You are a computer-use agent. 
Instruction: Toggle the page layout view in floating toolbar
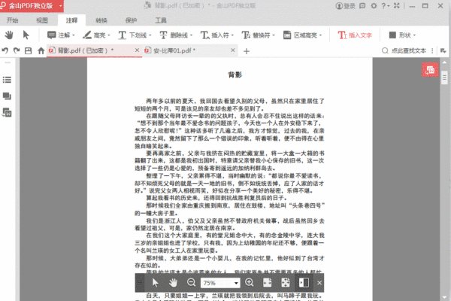point(304,282)
